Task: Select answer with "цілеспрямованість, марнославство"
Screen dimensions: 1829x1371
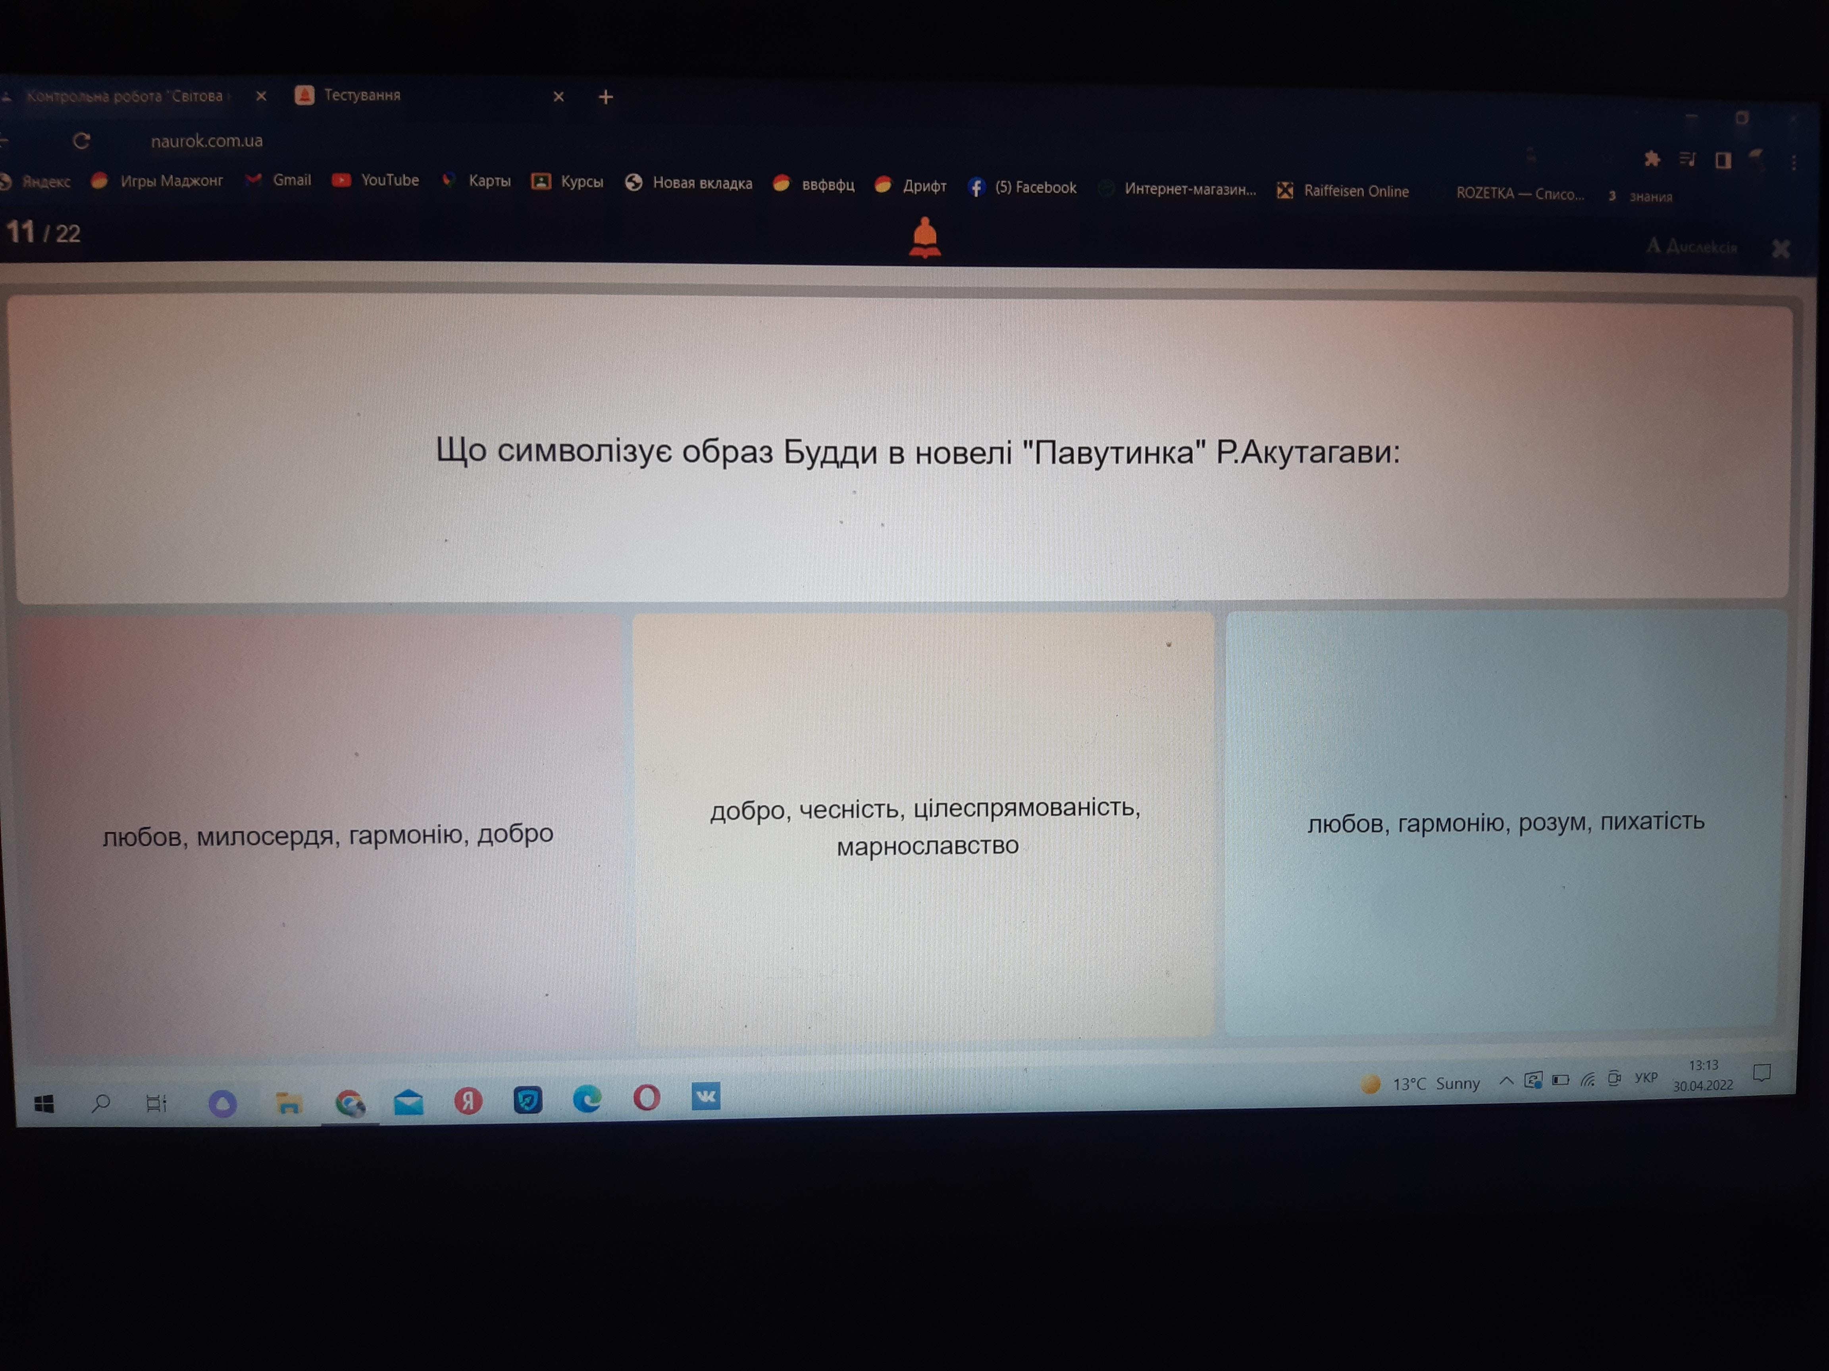Action: point(924,826)
